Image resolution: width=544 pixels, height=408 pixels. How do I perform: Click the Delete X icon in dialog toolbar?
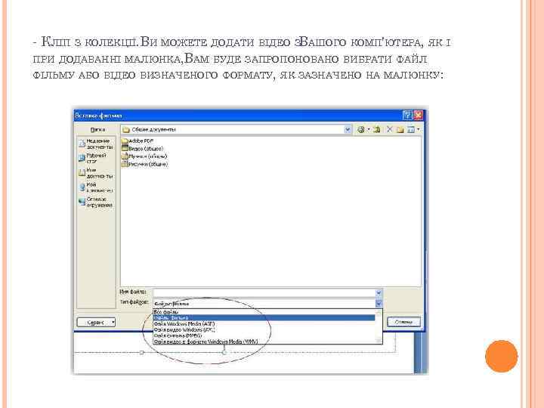coord(389,129)
